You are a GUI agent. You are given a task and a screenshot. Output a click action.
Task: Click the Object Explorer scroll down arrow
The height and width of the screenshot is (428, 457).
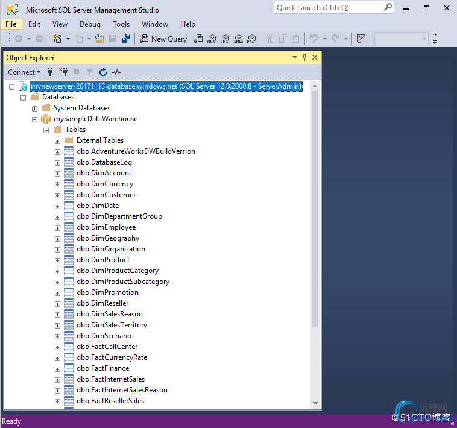coord(315,403)
